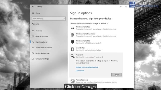Open the Learn more link
Image resolution: width=161 pixels, height=90 pixels.
click(x=80, y=70)
